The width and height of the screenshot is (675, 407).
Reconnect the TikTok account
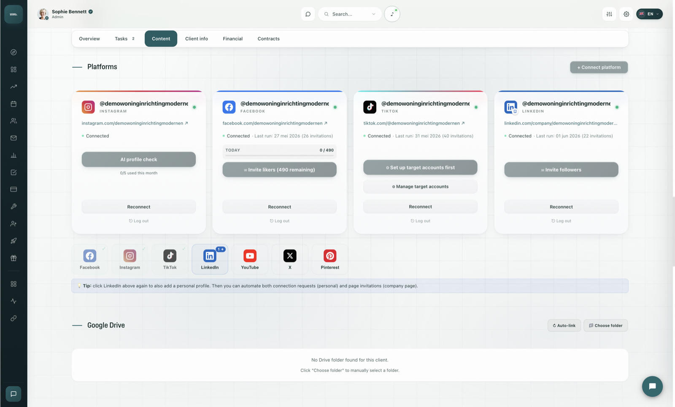click(420, 206)
